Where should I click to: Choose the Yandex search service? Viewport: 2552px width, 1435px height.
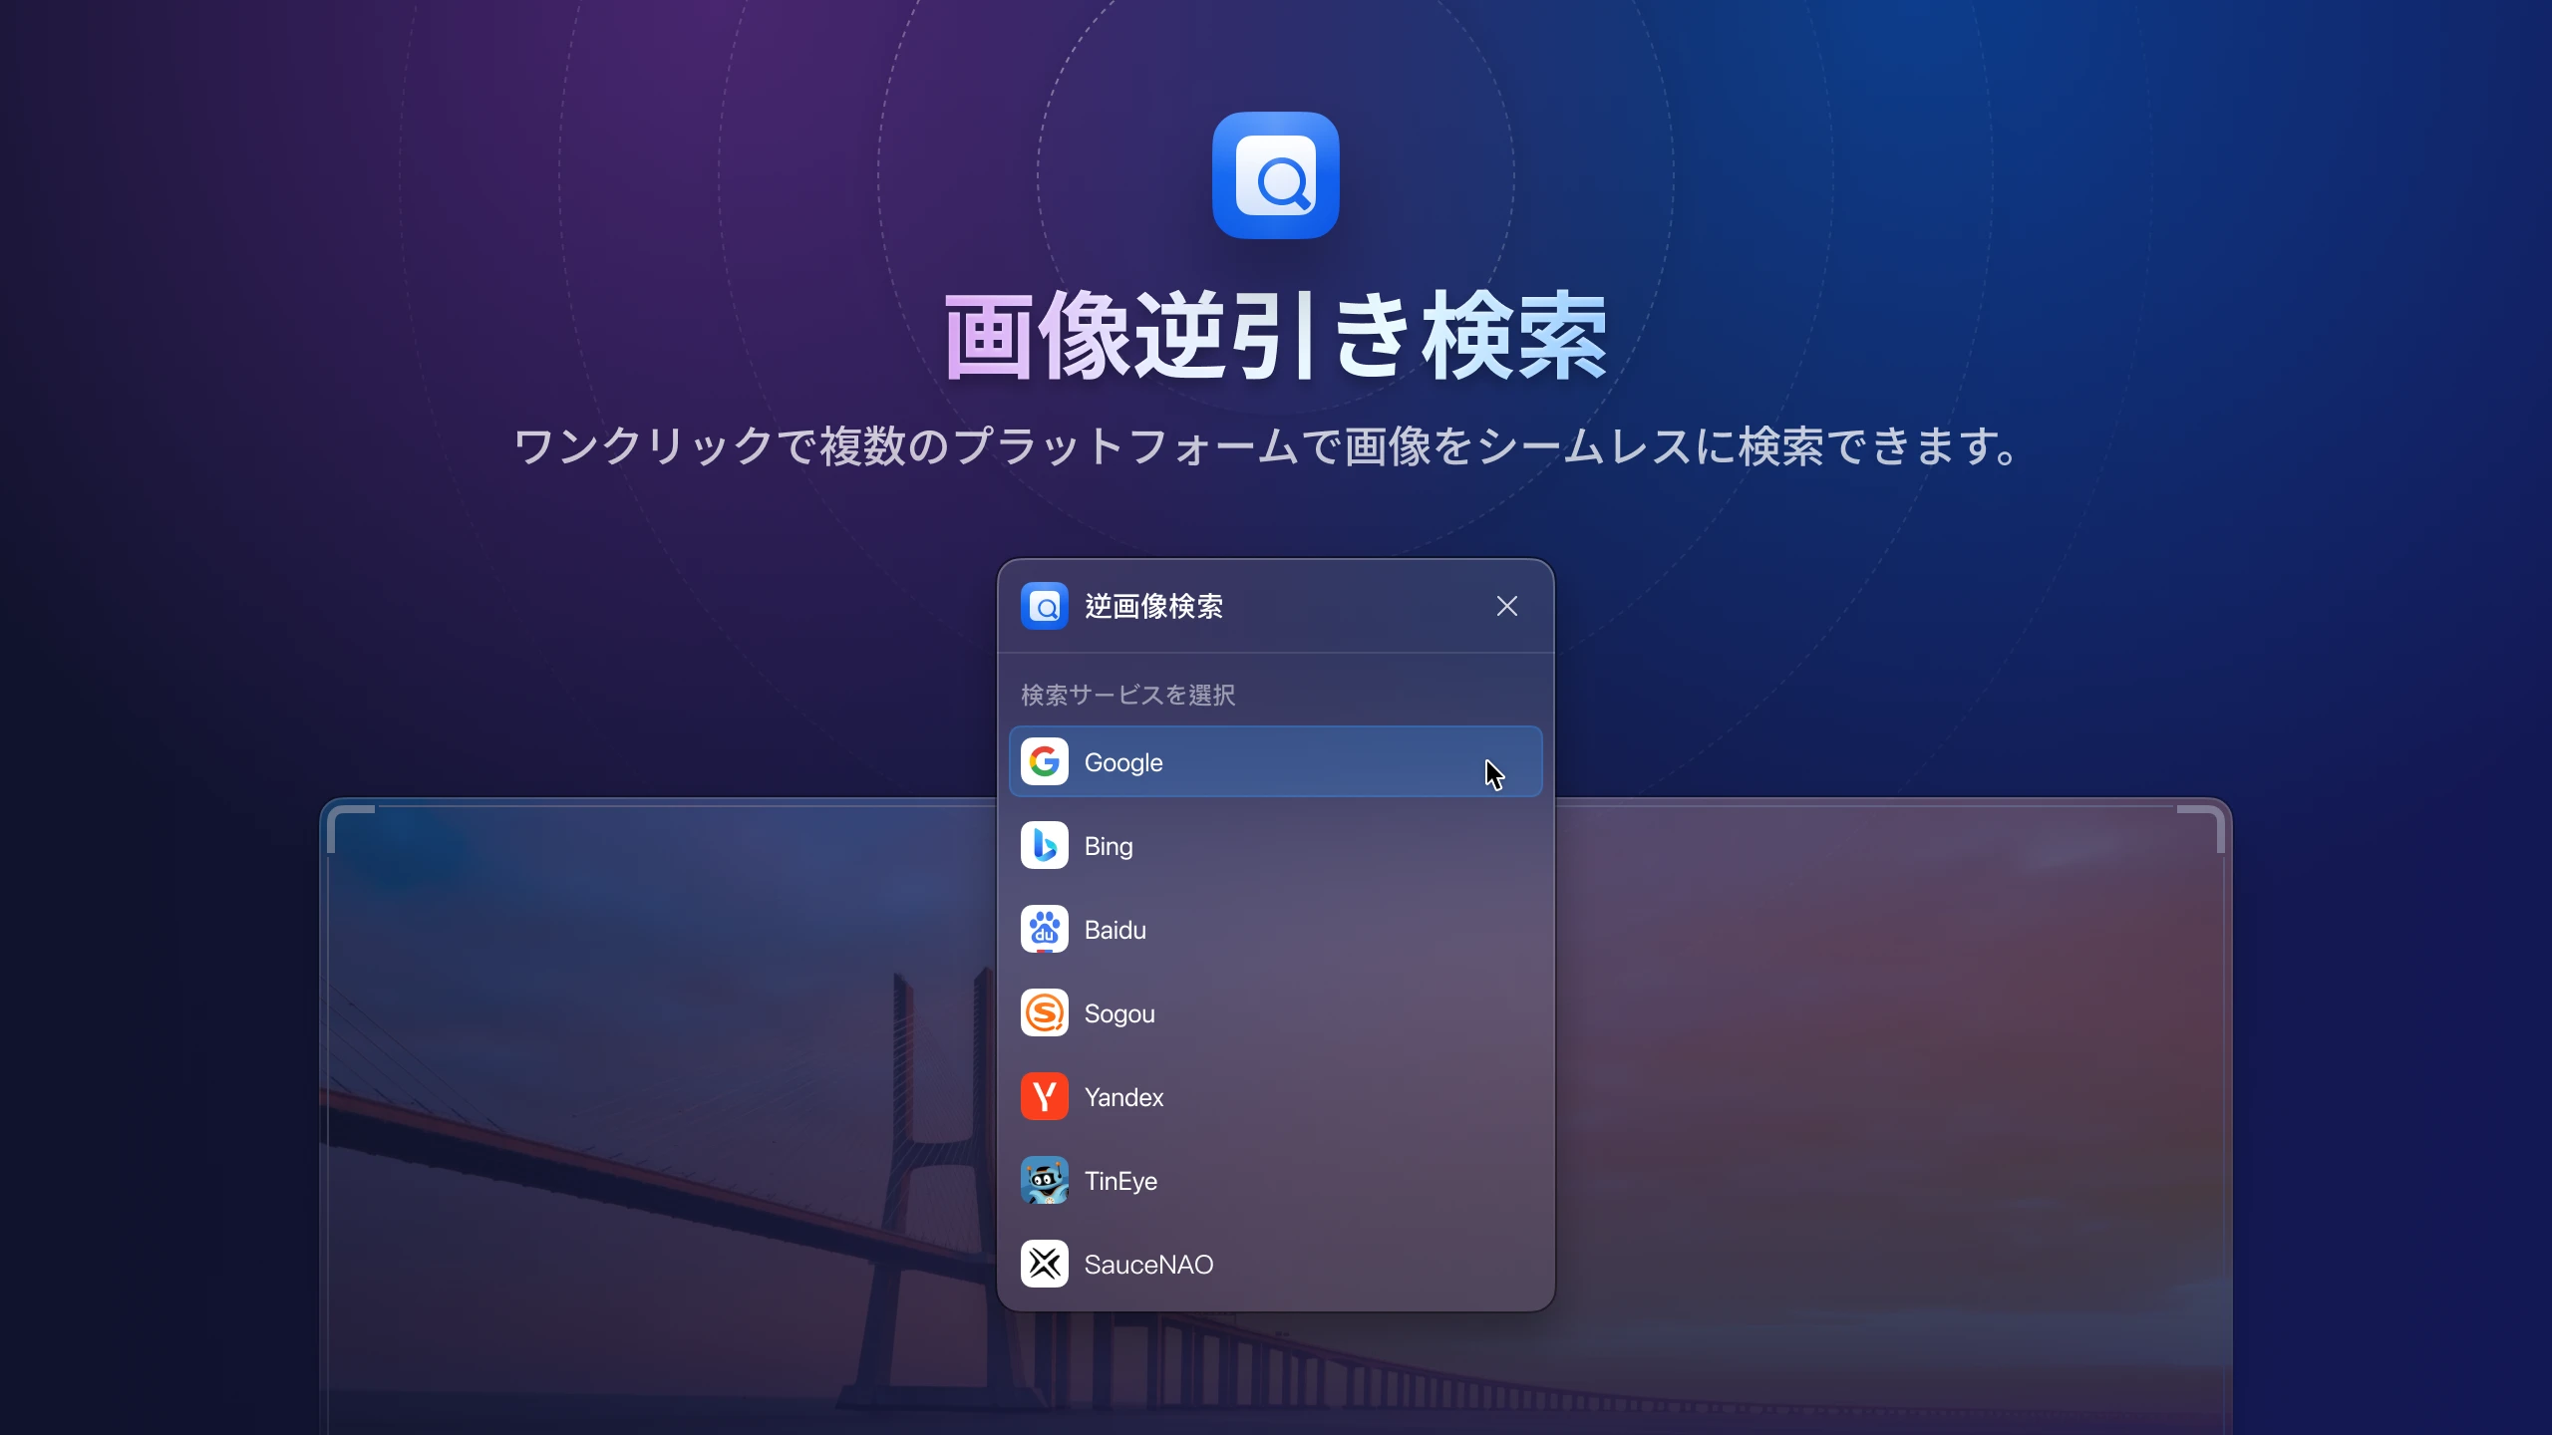(x=1276, y=1097)
